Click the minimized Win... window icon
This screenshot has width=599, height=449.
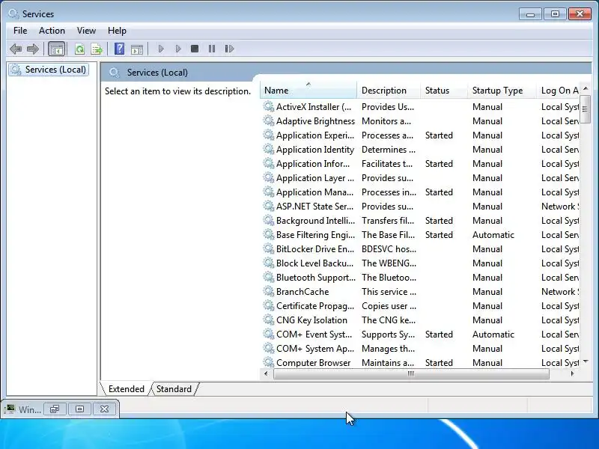click(x=10, y=409)
